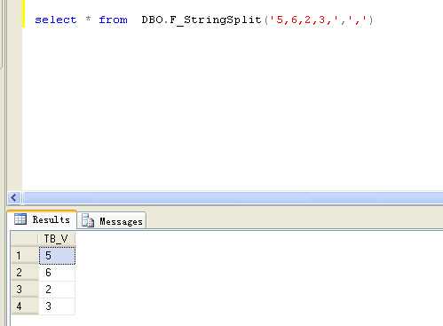The width and height of the screenshot is (443, 326).
Task: Click the select-all corner cell of results grid
Action: [x=25, y=239]
